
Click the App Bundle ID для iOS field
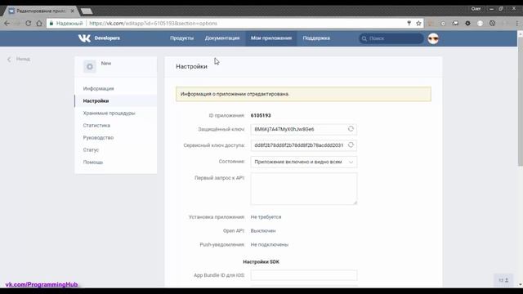(x=303, y=275)
